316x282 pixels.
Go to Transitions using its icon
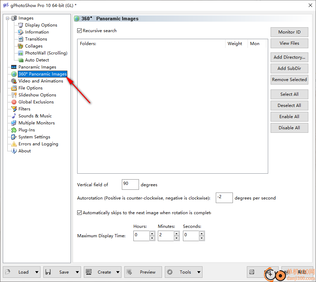coord(21,39)
